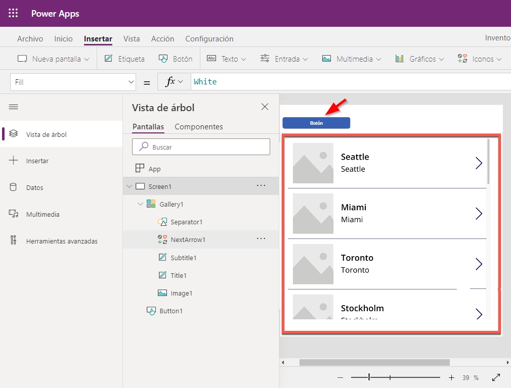This screenshot has height=388, width=511.
Task: Open the Insertar sidebar panel
Action: pos(61,161)
